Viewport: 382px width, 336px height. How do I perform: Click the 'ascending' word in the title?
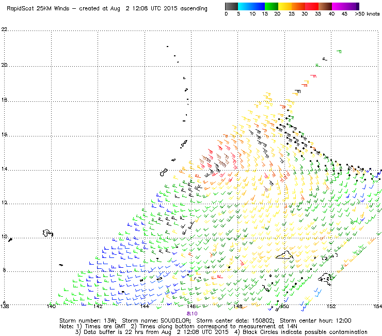tap(194, 9)
